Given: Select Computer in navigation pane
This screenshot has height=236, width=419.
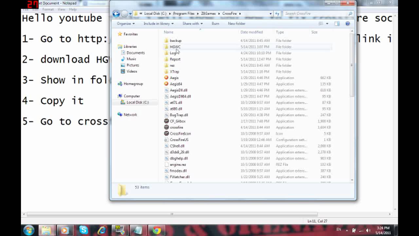Looking at the screenshot, I should (x=132, y=96).
